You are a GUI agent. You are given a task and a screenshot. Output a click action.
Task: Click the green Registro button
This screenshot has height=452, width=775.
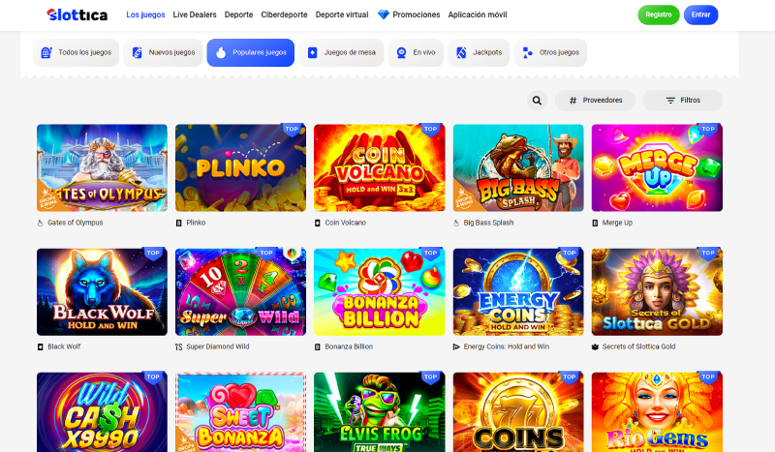point(659,15)
